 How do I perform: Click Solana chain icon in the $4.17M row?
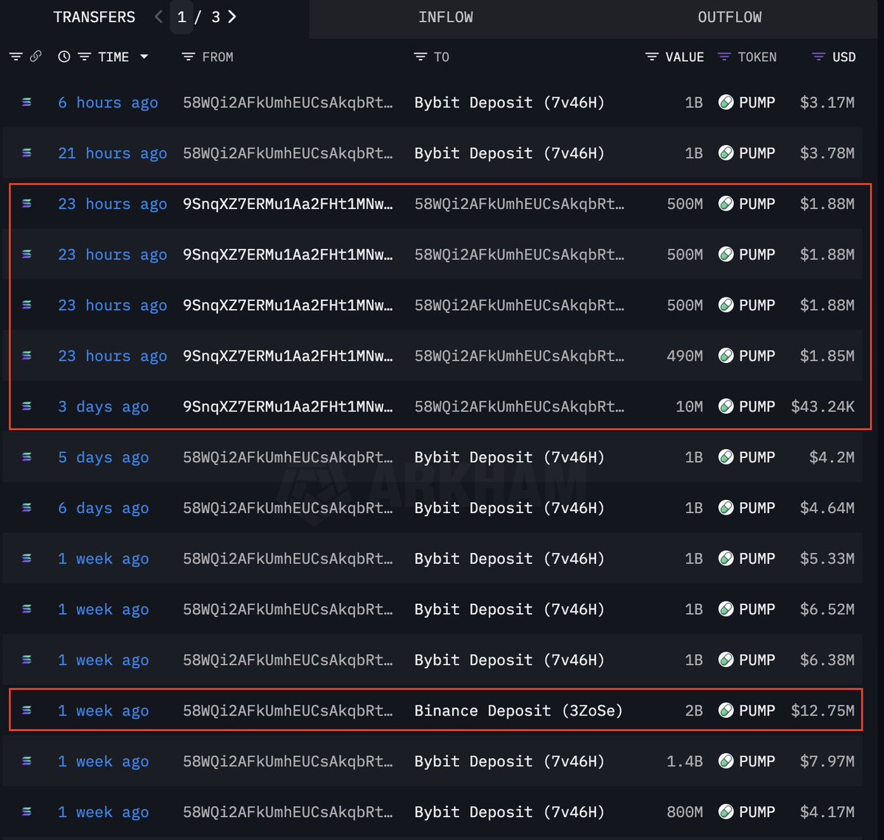click(x=27, y=812)
